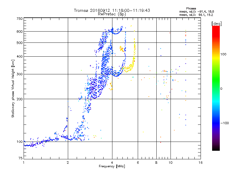Click the 'mean, sd,X: 96.1, 19.2' text

[x=196, y=15]
